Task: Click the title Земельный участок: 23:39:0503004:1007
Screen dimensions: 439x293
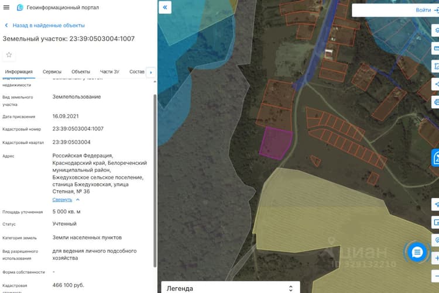Action: pos(68,39)
